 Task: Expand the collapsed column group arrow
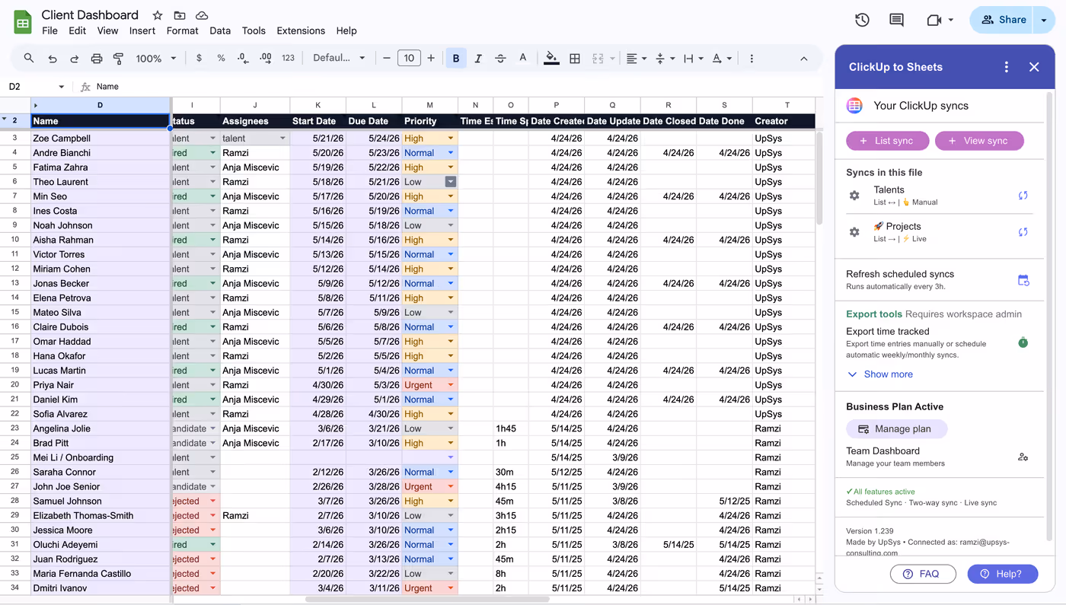pos(36,105)
